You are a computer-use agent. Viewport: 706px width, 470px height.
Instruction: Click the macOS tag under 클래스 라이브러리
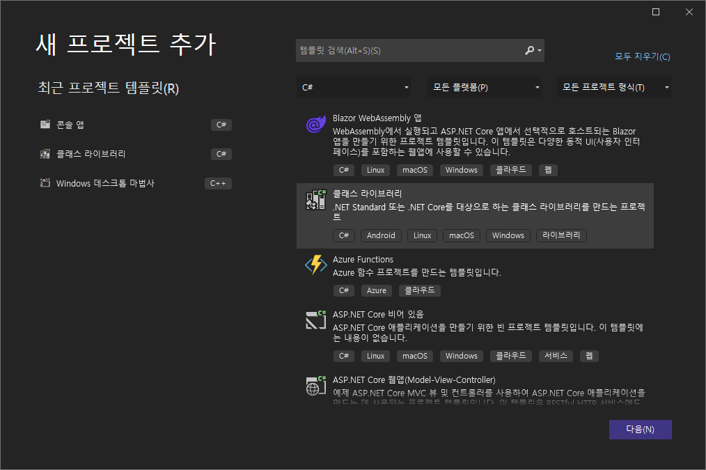coord(462,235)
